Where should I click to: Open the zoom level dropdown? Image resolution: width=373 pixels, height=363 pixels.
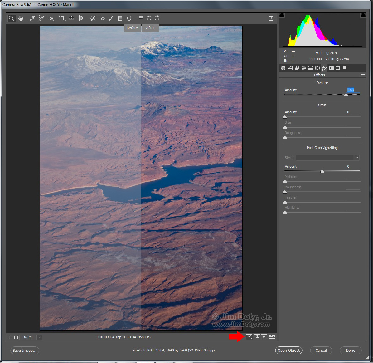pos(39,337)
